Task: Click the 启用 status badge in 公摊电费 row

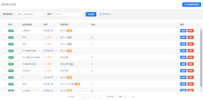Action: click(11, 31)
